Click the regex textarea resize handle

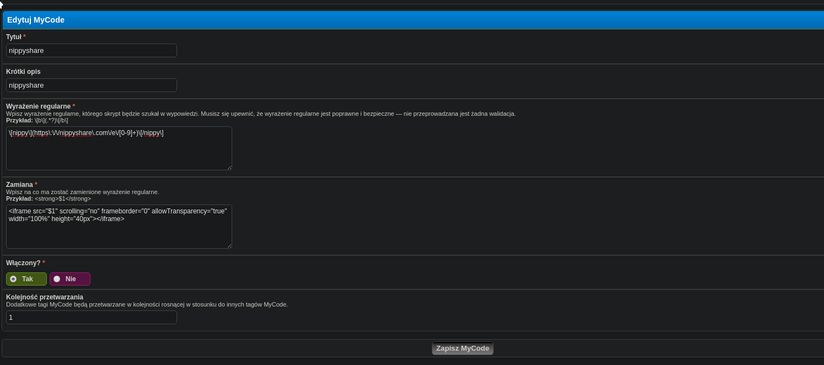point(229,167)
